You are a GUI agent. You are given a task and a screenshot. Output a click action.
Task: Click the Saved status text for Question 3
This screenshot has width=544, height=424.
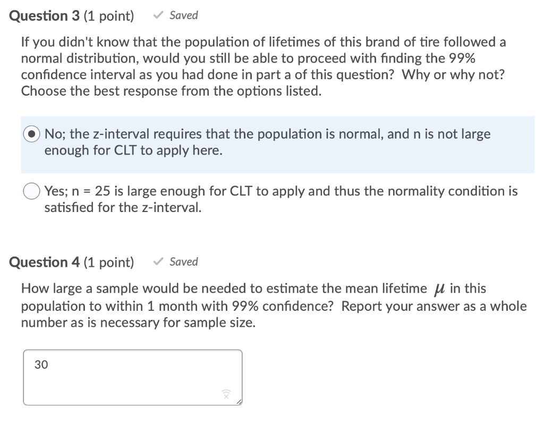tap(183, 15)
